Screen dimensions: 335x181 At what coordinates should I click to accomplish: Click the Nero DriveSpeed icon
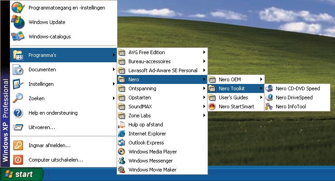click(x=269, y=97)
